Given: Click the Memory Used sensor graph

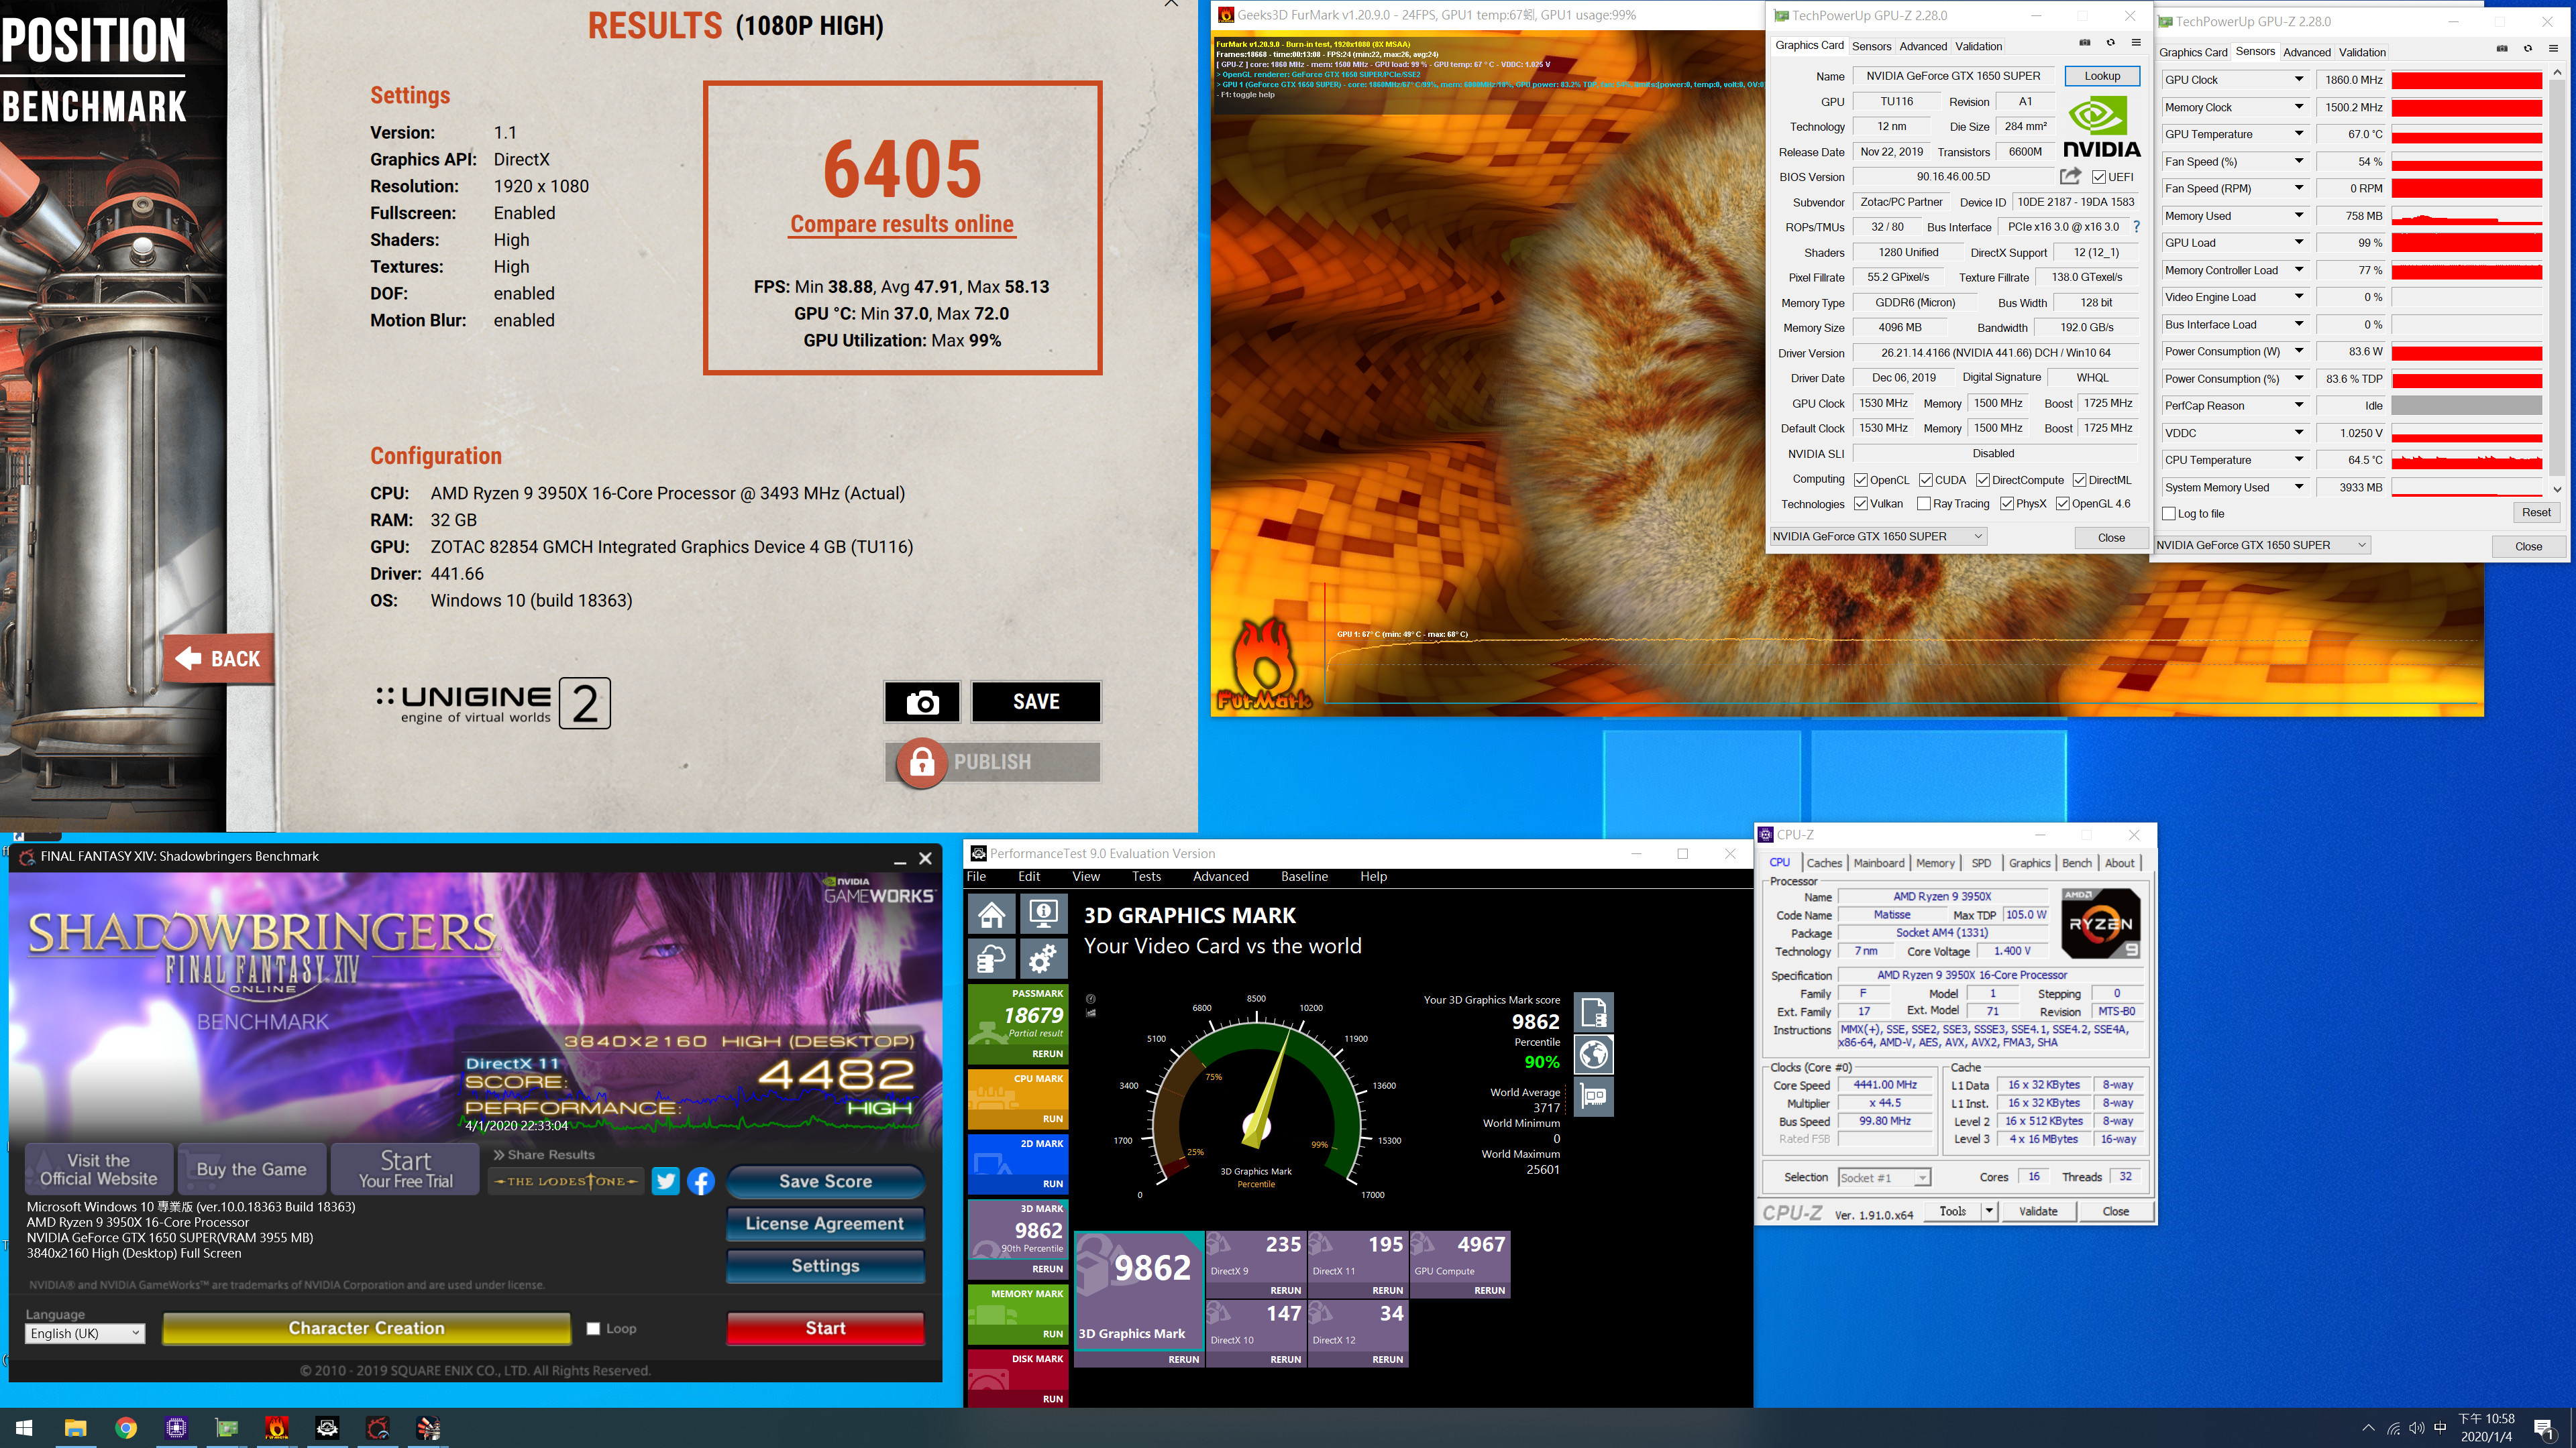Looking at the screenshot, I should (2466, 216).
